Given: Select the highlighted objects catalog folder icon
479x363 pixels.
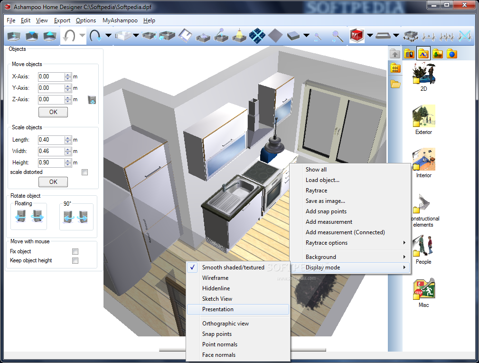Looking at the screenshot, I should point(423,54).
